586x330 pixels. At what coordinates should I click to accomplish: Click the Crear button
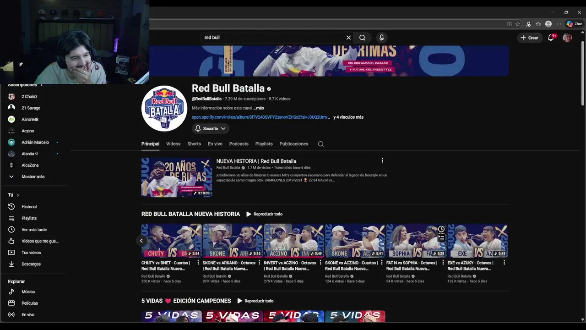pos(529,38)
